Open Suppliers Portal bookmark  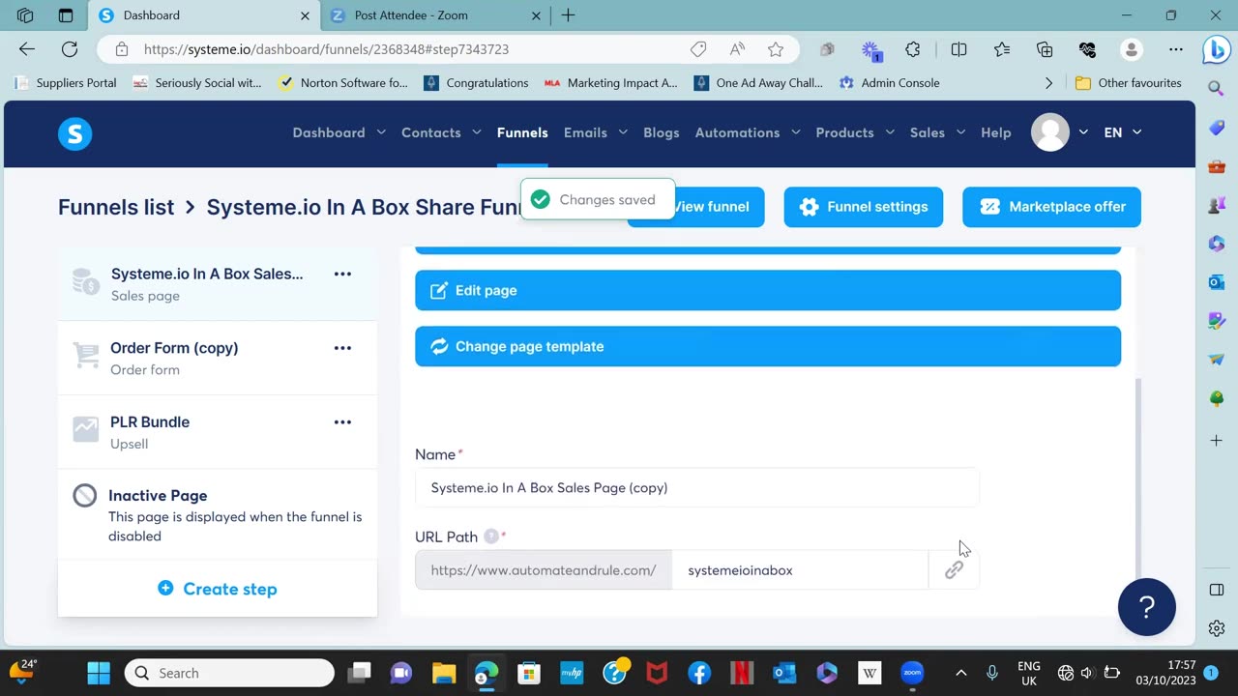click(x=66, y=83)
